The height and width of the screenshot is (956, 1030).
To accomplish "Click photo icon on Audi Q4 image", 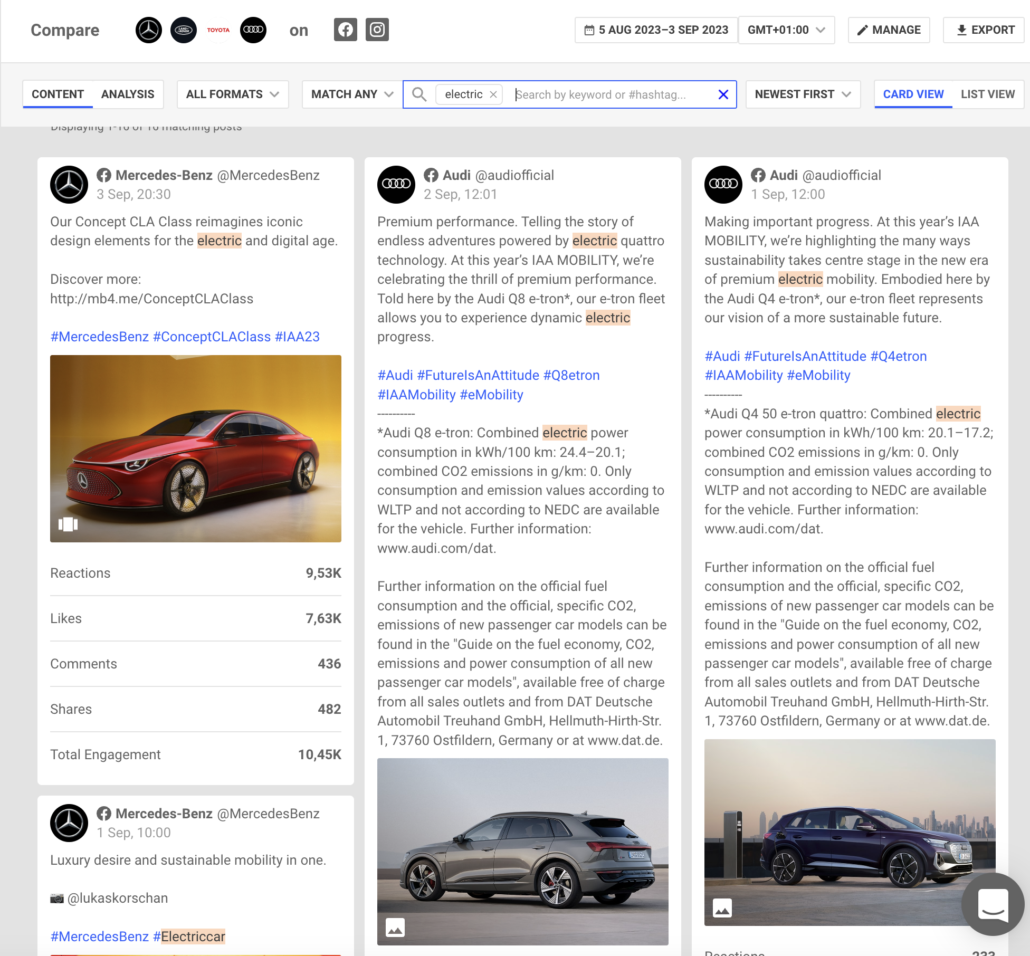I will tap(722, 908).
